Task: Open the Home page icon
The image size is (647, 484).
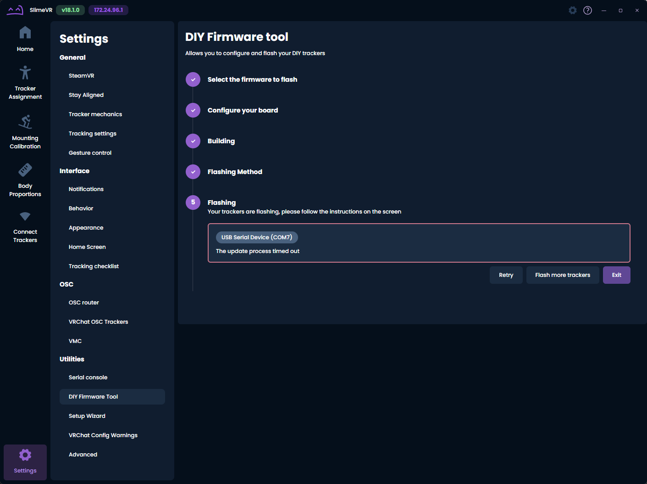Action: 25,33
